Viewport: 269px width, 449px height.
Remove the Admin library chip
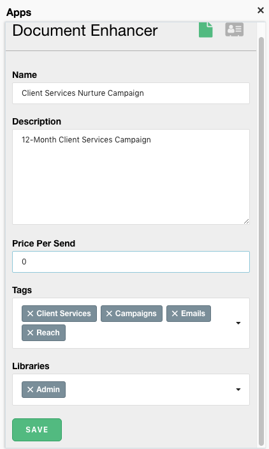[31, 390]
